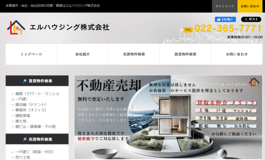Open 賃貸（アパート・マンション・戸建）link

pos(35,96)
